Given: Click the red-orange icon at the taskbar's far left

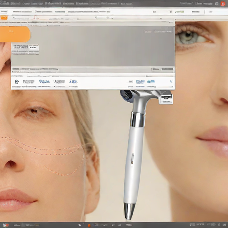Looking at the screenshot, I should pyautogui.click(x=6, y=225).
